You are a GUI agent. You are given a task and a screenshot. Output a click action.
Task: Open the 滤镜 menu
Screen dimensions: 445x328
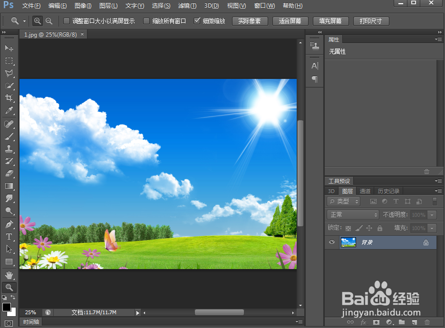click(187, 6)
